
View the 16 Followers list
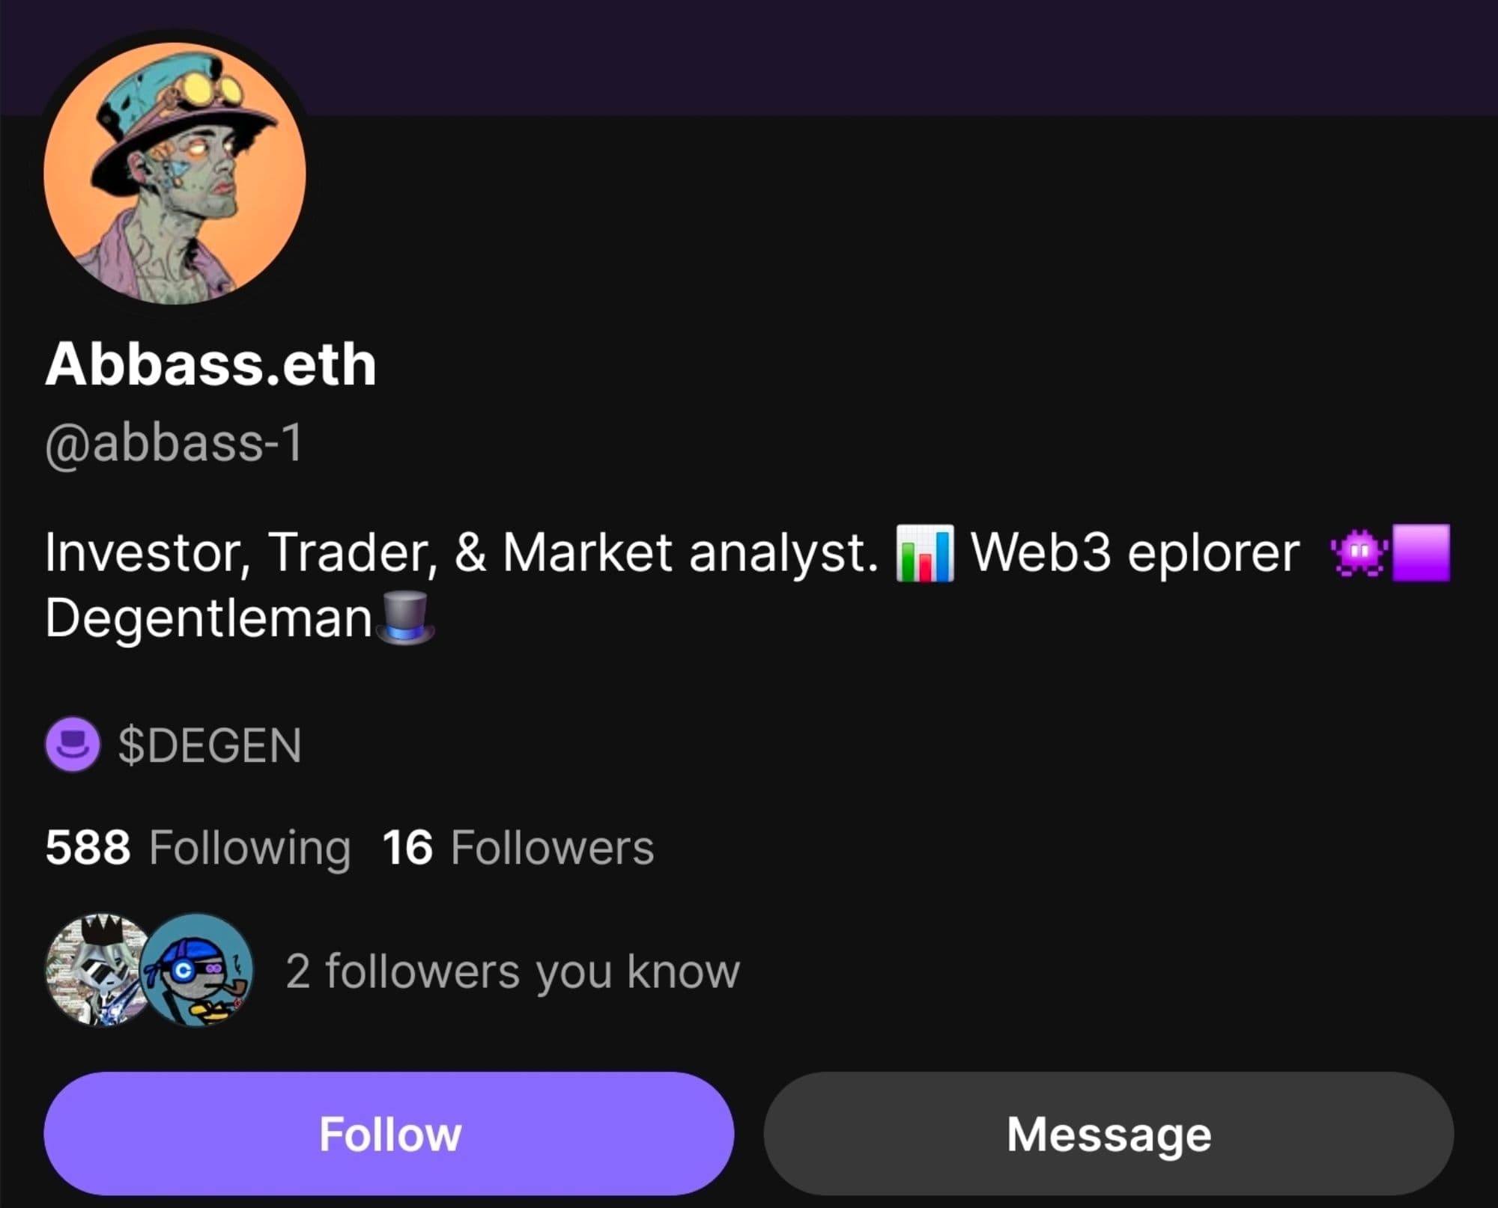(x=518, y=848)
